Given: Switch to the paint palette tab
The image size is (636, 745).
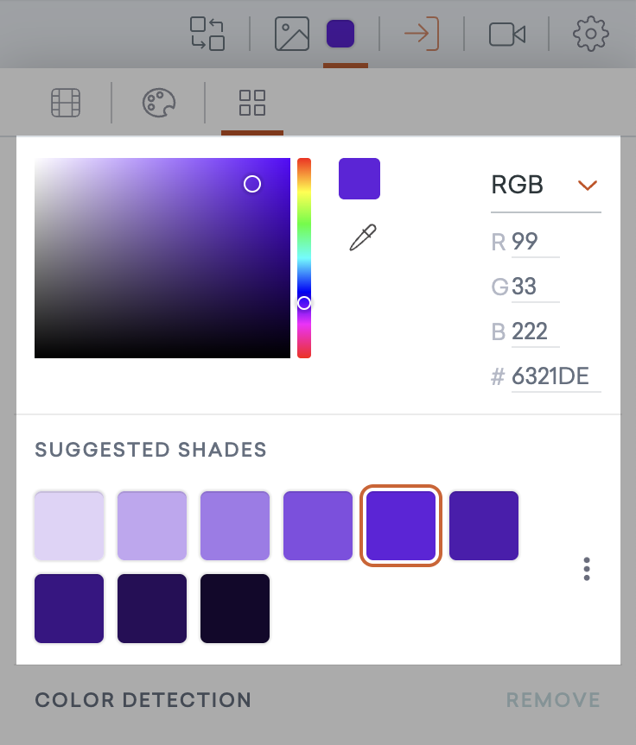Looking at the screenshot, I should (159, 103).
